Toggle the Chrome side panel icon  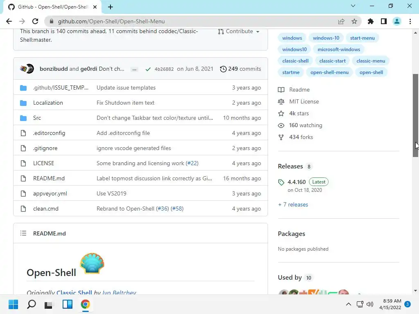(x=384, y=21)
